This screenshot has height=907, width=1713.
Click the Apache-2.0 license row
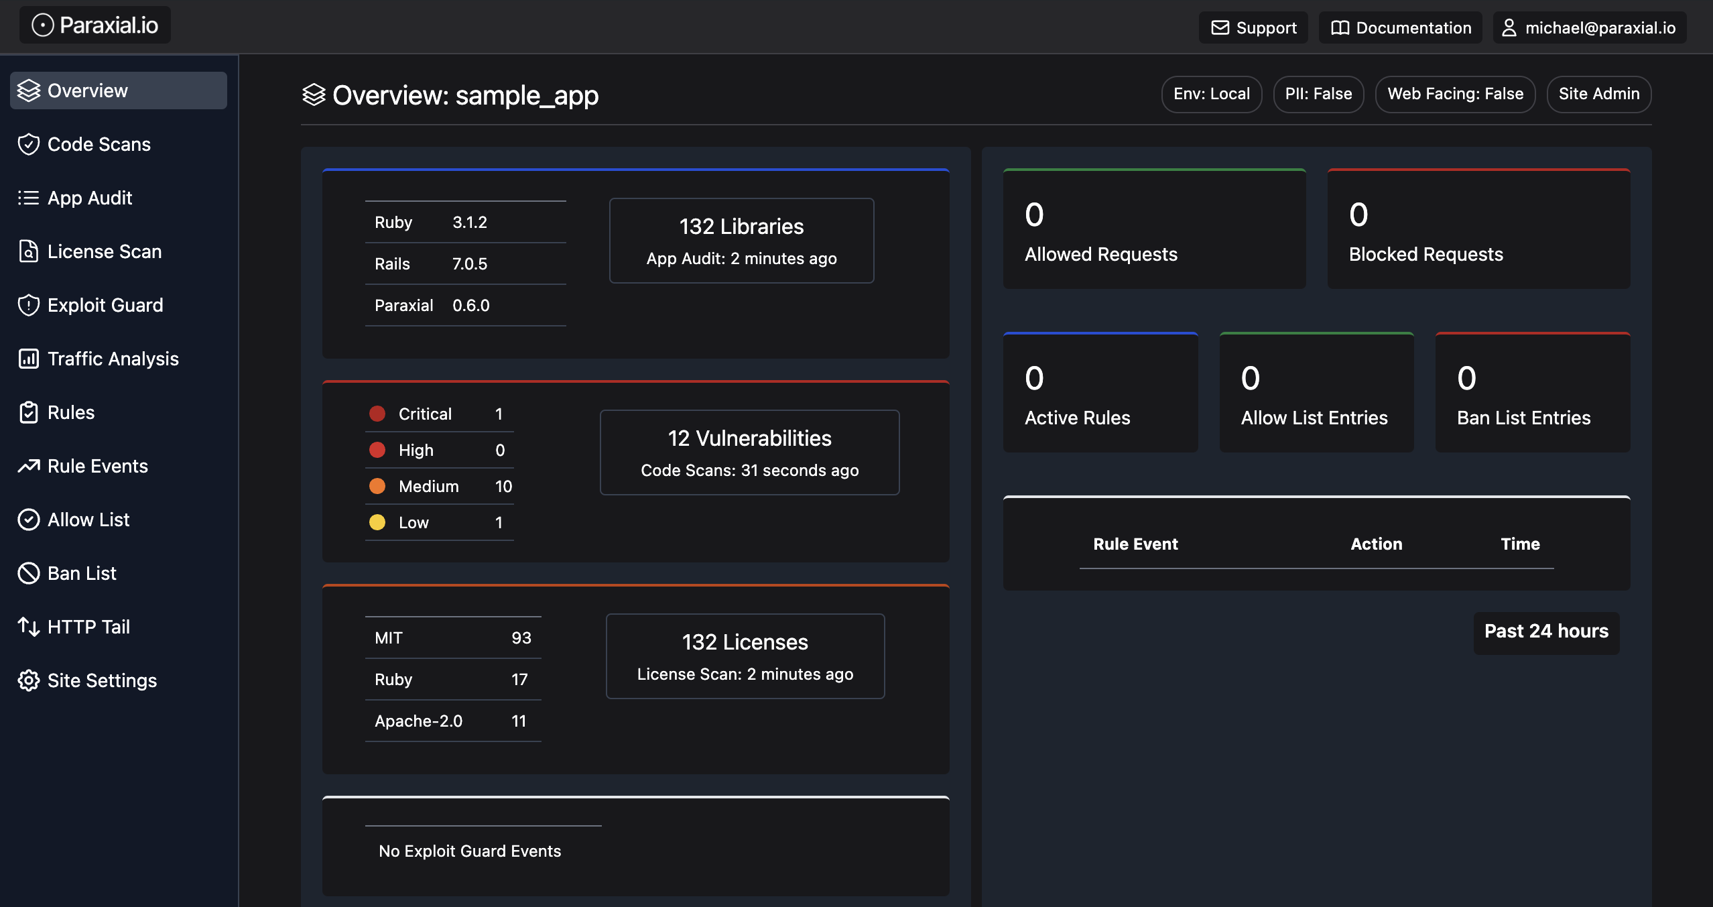click(x=453, y=721)
